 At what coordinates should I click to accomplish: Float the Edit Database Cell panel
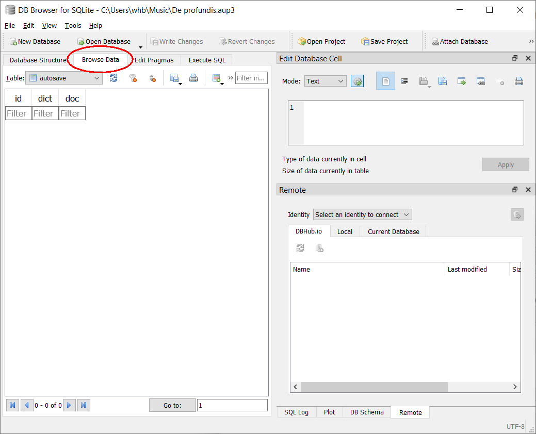click(515, 58)
